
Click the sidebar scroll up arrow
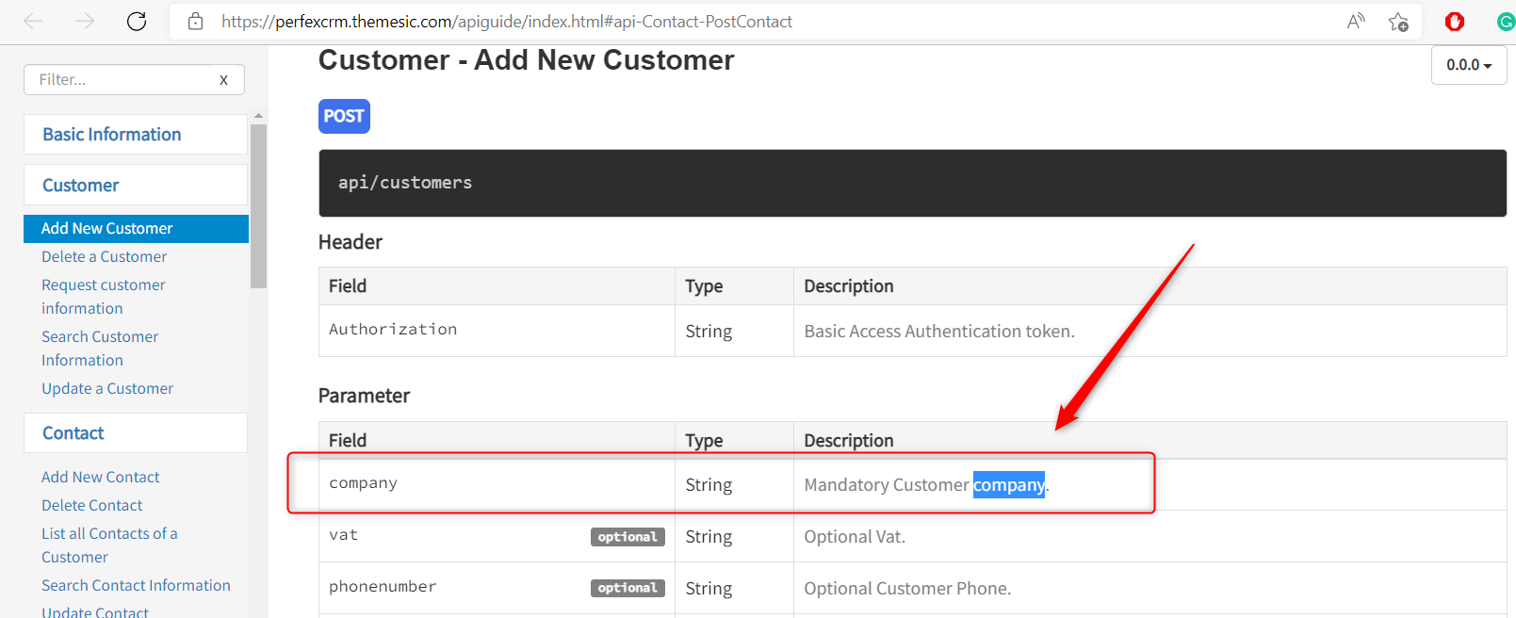click(258, 116)
